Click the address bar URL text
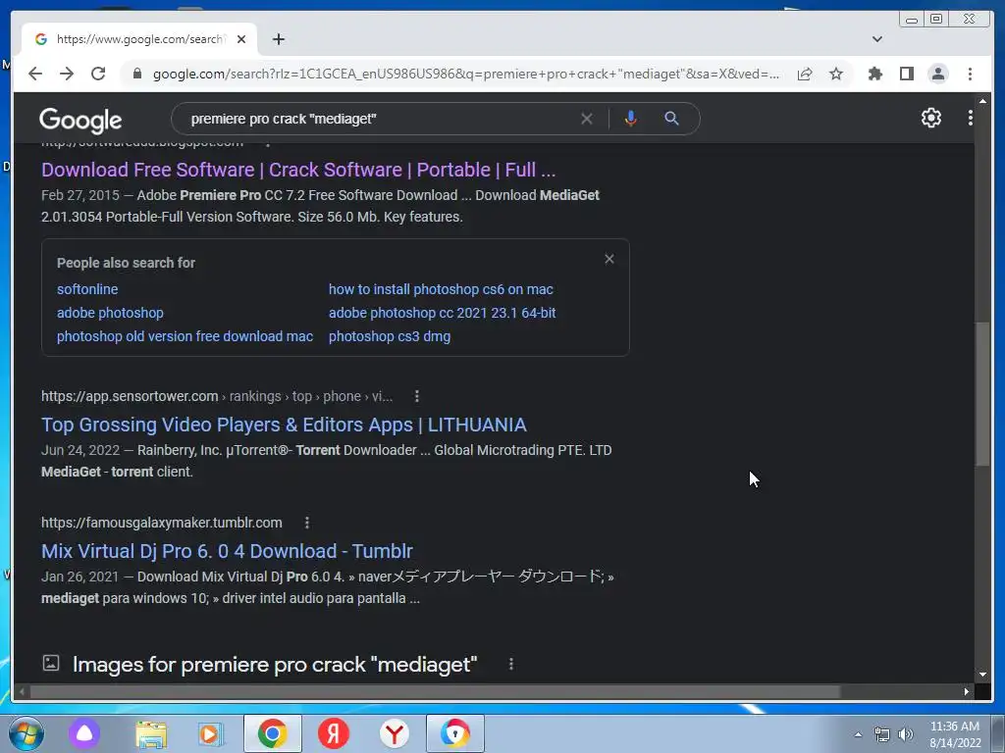 pyautogui.click(x=466, y=74)
